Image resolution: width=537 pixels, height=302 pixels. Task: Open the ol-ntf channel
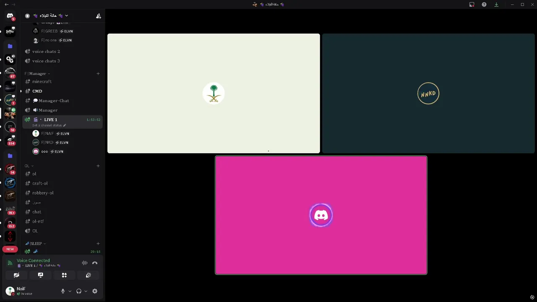63,221
